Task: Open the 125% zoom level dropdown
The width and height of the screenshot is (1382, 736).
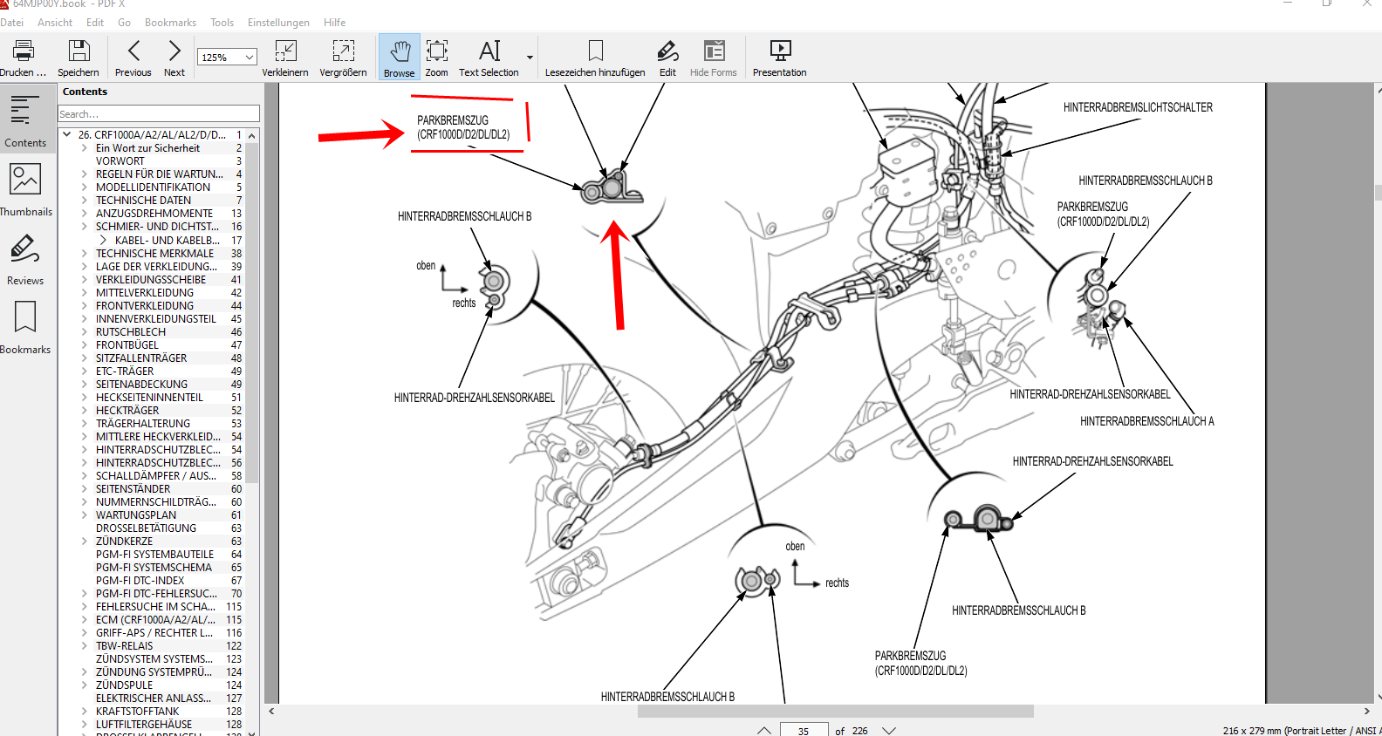Action: tap(250, 58)
